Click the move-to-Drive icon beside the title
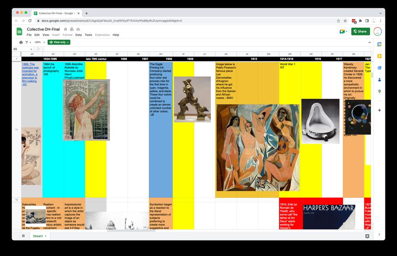 [72, 29]
